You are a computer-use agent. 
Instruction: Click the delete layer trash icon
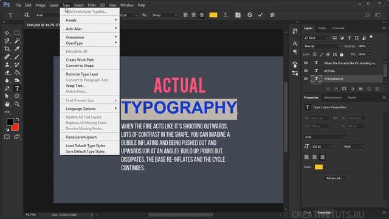pos(377,89)
